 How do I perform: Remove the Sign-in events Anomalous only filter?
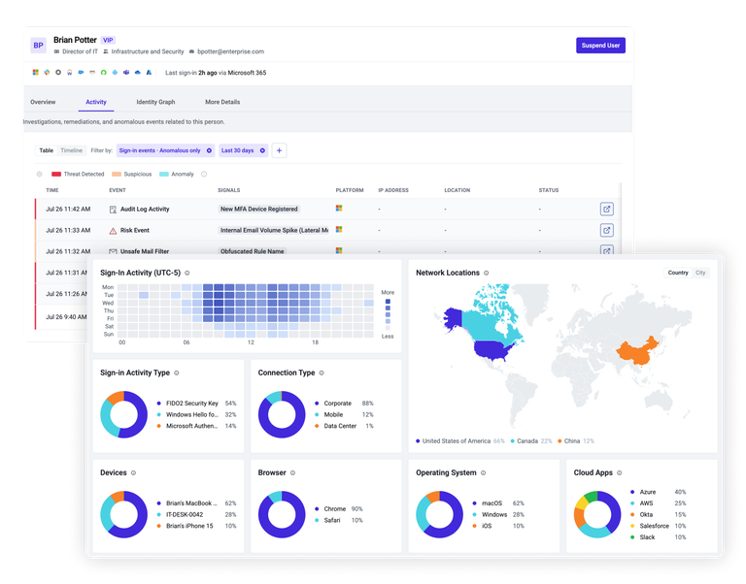(209, 150)
